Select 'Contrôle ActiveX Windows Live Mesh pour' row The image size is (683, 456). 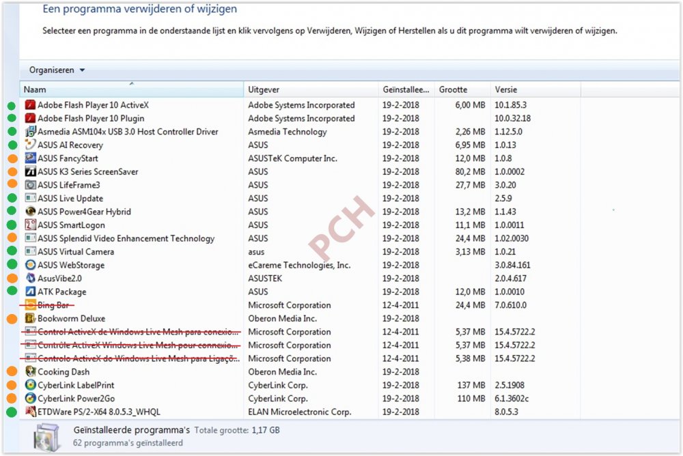[x=301, y=345]
